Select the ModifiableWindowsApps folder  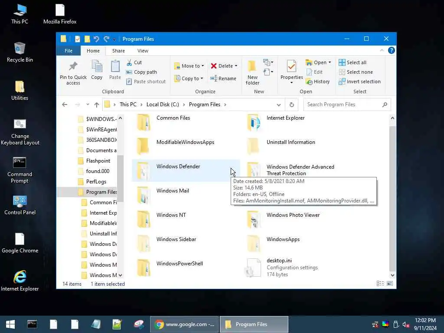186,147
